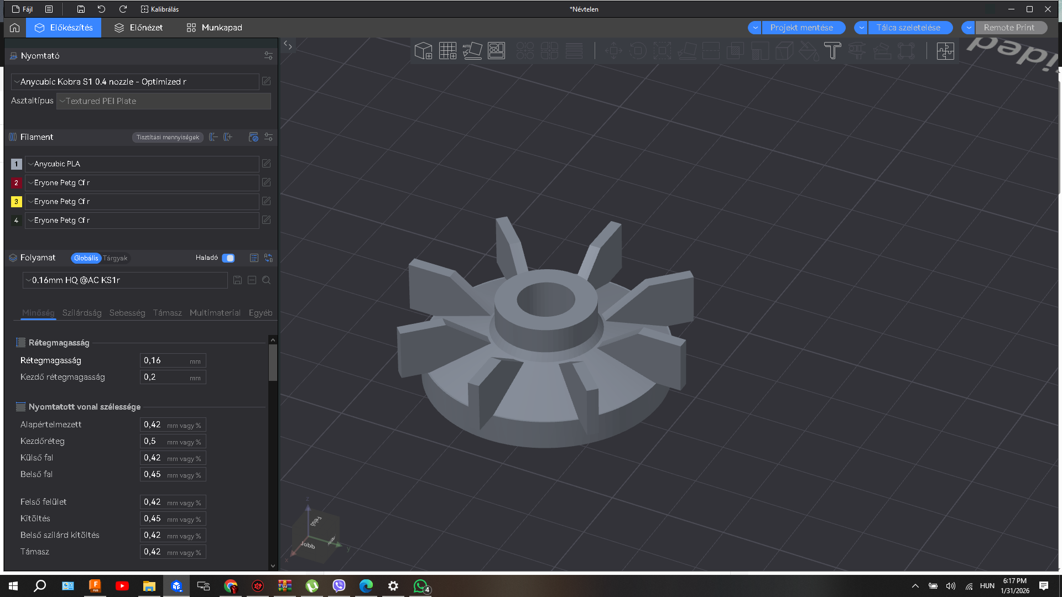Click the Split to objects icon

(x=525, y=51)
